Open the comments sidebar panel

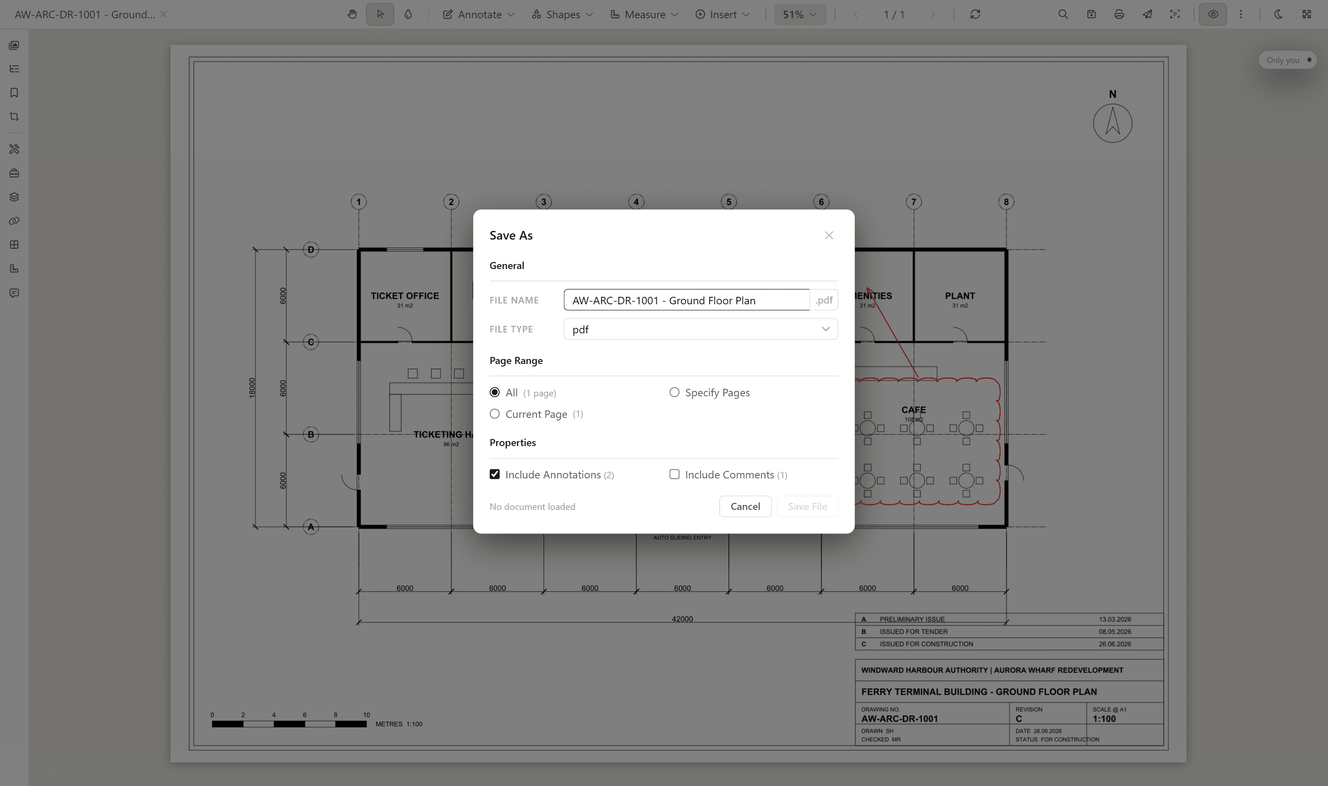[x=14, y=293]
